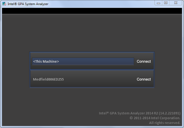Close the Intel GPA System Analyzer window
The width and height of the screenshot is (184, 128).
coord(176,3)
